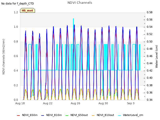The height and width of the screenshot is (120, 160).
Task: Click the HS_met station label
Action: (27, 10)
